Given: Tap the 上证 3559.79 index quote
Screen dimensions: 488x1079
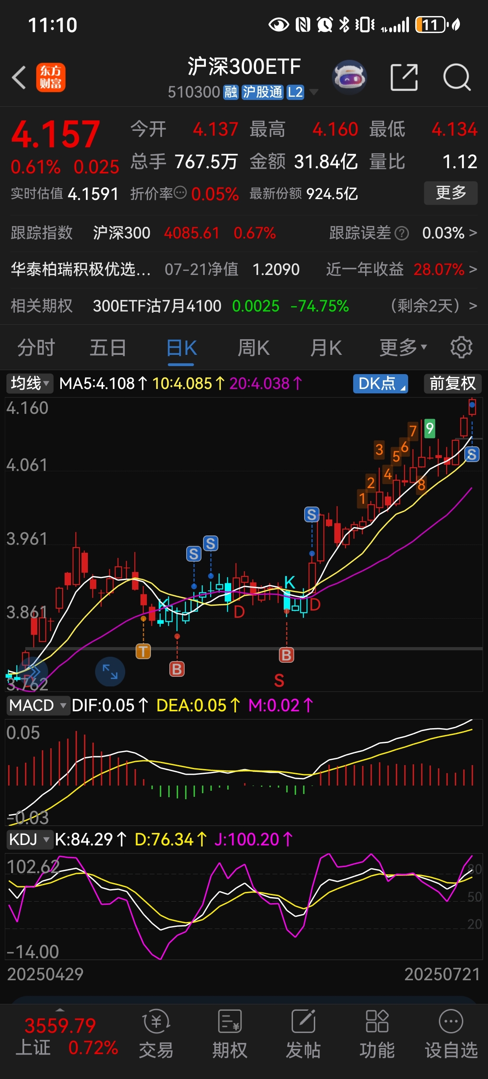Looking at the screenshot, I should (60, 1025).
